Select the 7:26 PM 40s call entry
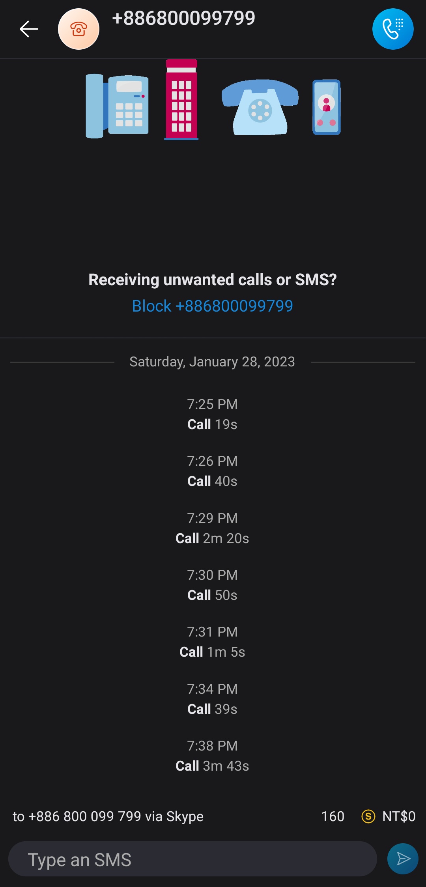The width and height of the screenshot is (426, 887). click(x=213, y=471)
